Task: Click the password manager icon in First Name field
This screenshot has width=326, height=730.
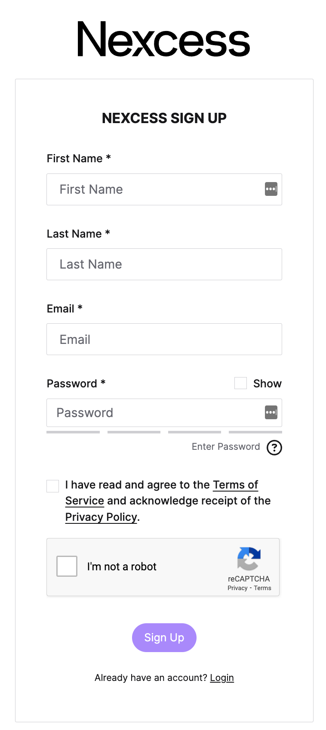Action: pyautogui.click(x=271, y=189)
